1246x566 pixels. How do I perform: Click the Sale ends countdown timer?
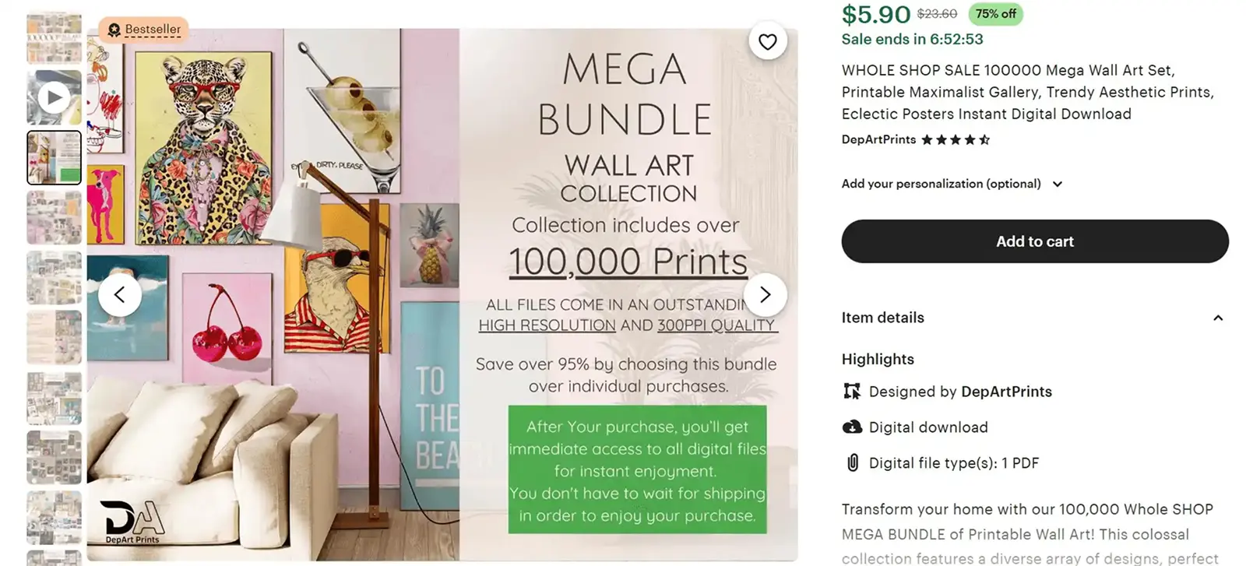coord(911,39)
